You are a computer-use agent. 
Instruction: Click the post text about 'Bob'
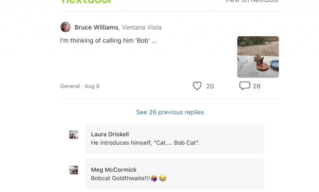[108, 40]
